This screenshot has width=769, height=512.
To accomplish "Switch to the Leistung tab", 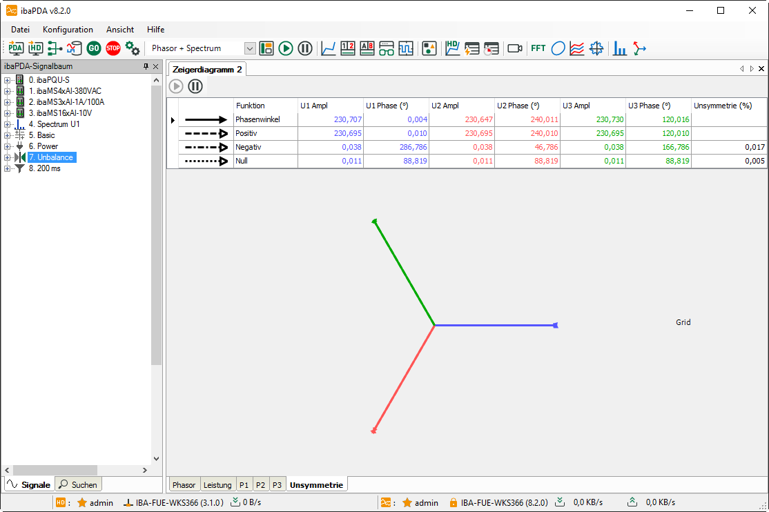I will point(217,484).
